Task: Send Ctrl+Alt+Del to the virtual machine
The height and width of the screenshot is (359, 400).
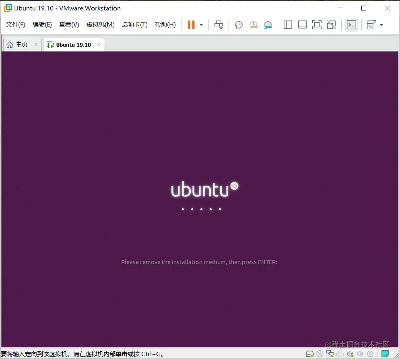Action: pyautogui.click(x=219, y=25)
